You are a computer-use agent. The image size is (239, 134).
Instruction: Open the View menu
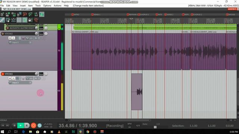tap(15, 6)
